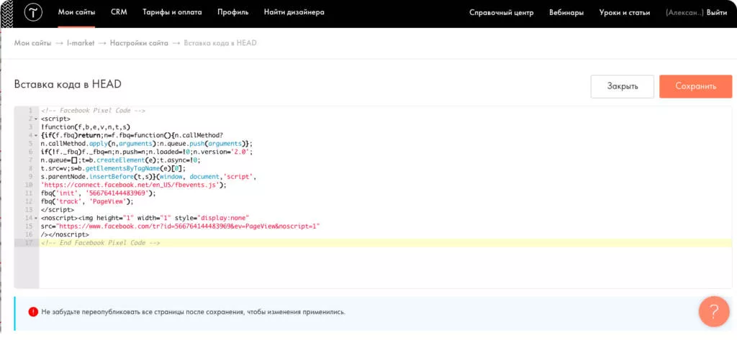
Task: Click the Facebook Pixel Code comment on line 1
Action: click(93, 111)
